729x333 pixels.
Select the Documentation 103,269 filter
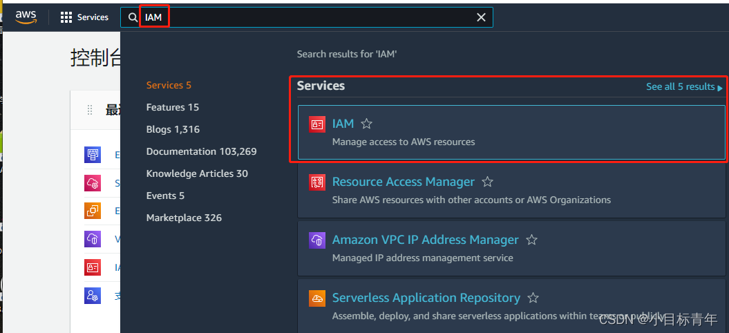[201, 151]
